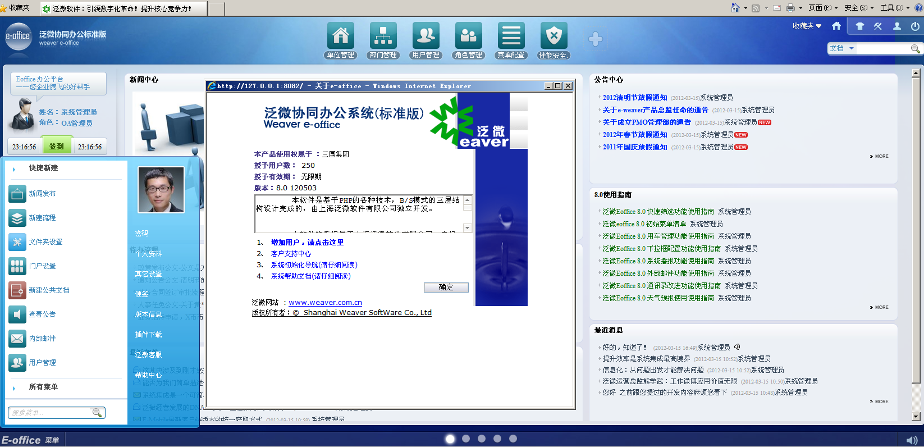Open the 性能安全 shield icon

tap(554, 36)
